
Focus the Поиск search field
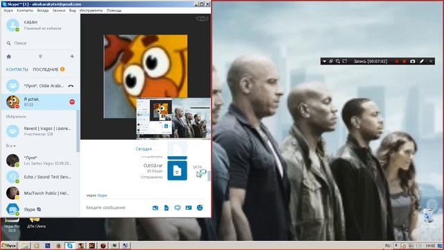(40, 43)
